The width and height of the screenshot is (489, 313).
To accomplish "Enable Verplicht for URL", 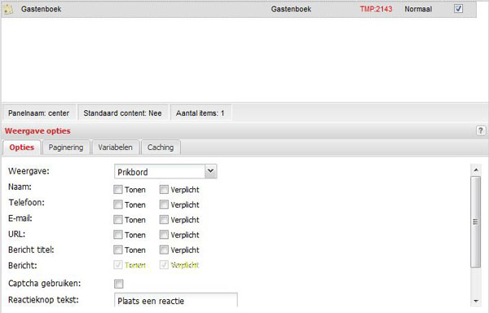I will click(x=164, y=235).
